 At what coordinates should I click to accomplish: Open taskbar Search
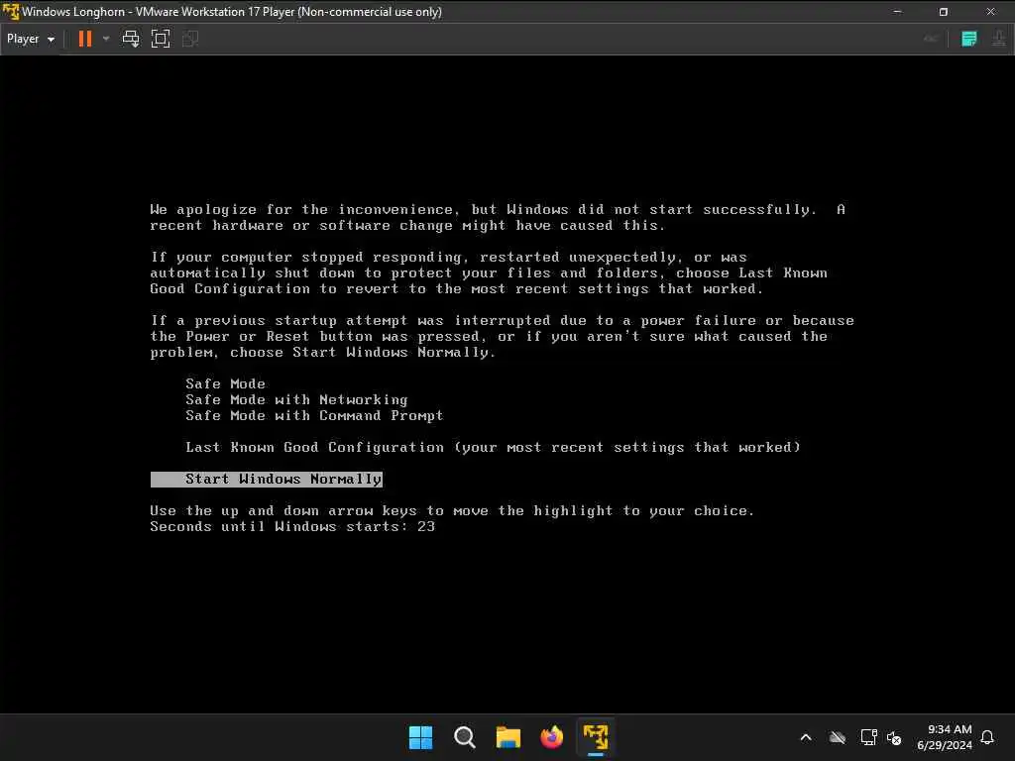click(464, 737)
